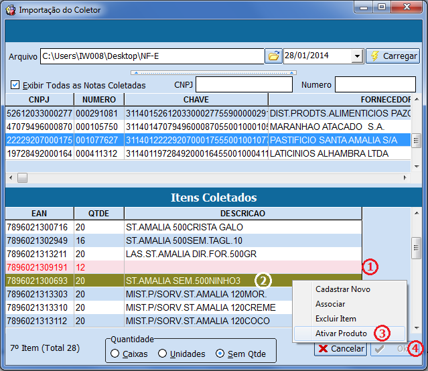Choose Ativar Produto from the context menu
Viewport: 428px width, 371px height.
pos(341,333)
